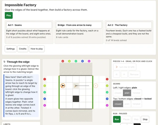Click the R target circle

96,86
